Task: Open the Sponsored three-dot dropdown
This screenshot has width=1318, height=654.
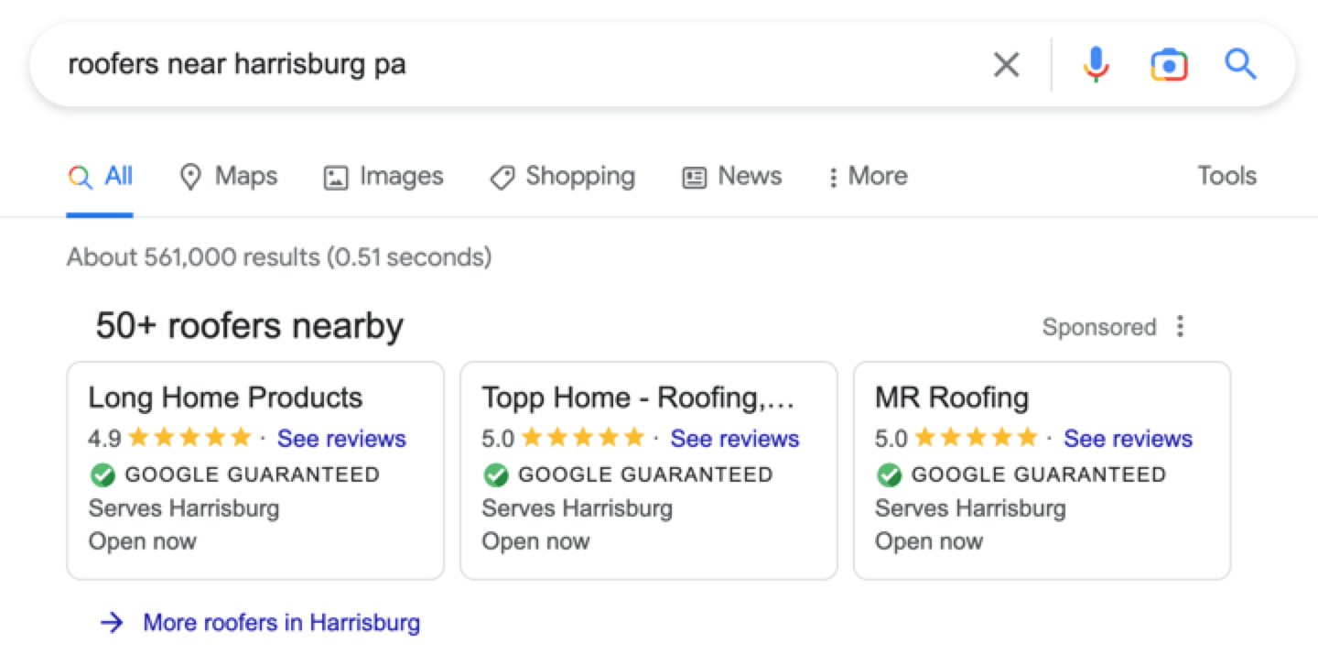Action: 1180,326
